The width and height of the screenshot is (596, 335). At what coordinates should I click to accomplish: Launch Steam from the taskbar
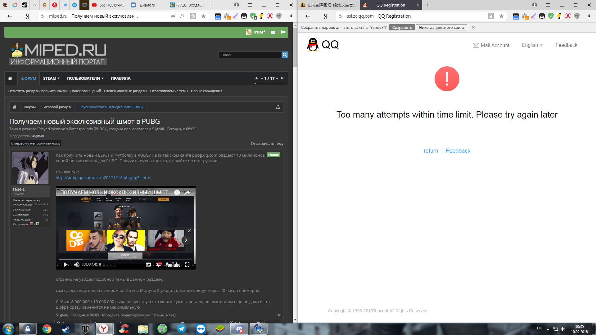[66, 329]
